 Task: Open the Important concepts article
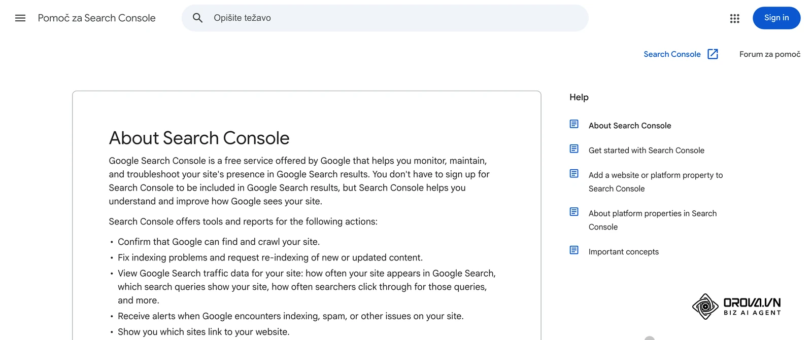point(623,252)
